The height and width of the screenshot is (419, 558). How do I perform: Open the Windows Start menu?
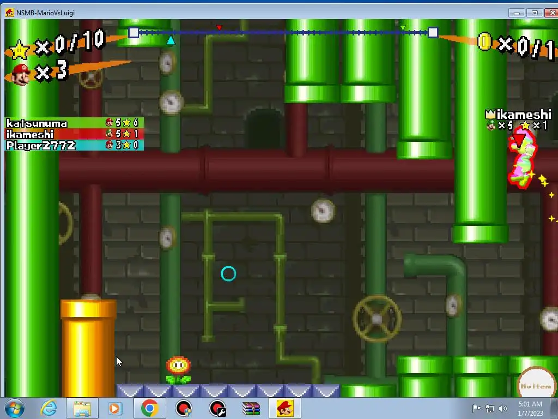click(15, 408)
